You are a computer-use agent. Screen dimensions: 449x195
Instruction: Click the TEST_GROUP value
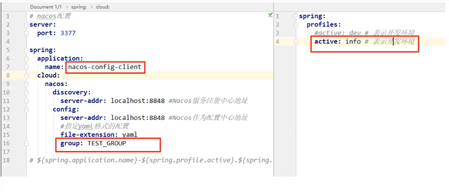(x=107, y=143)
